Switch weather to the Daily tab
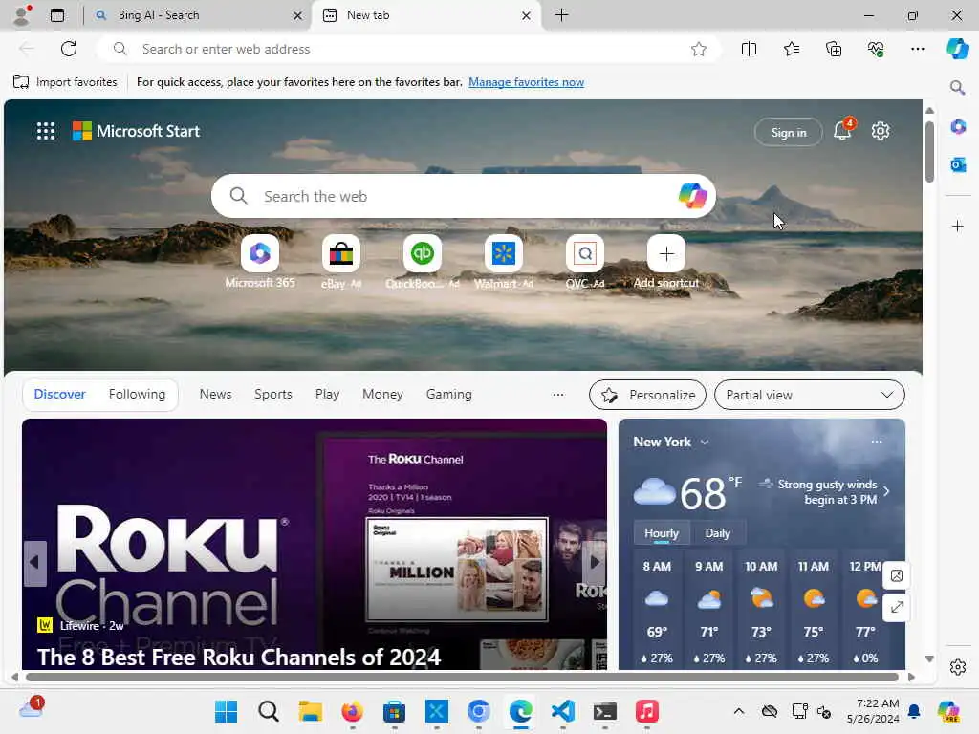The height and width of the screenshot is (734, 979). tap(717, 533)
